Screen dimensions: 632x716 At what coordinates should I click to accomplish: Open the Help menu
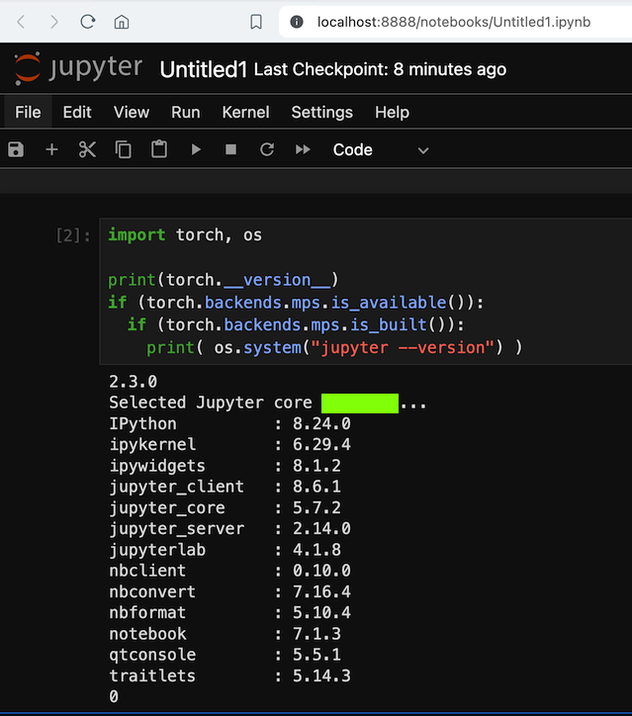click(x=392, y=112)
